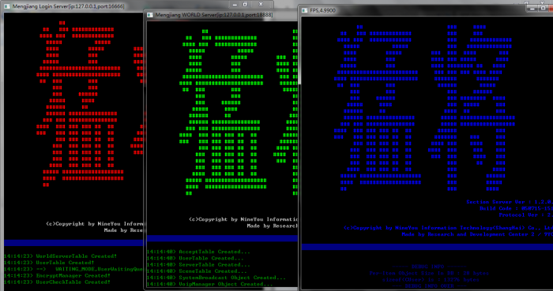This screenshot has height=291, width=553.
Task: Click the 'Section Server Ver : 1.2.0' line
Action: click(x=510, y=202)
